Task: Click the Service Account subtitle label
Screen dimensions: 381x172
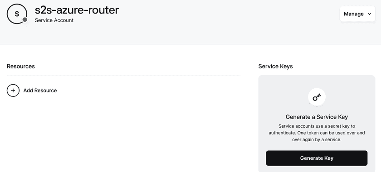Action: click(54, 20)
